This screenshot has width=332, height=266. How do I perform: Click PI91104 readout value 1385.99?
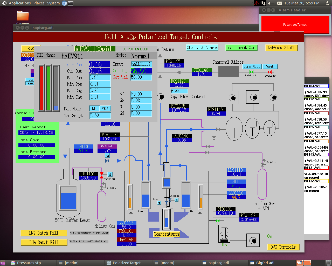pos(88,178)
